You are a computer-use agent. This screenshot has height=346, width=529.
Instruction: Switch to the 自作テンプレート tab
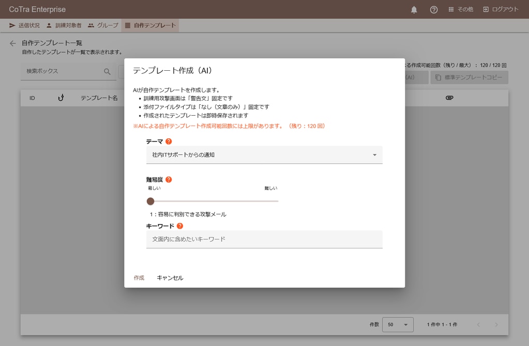150,25
